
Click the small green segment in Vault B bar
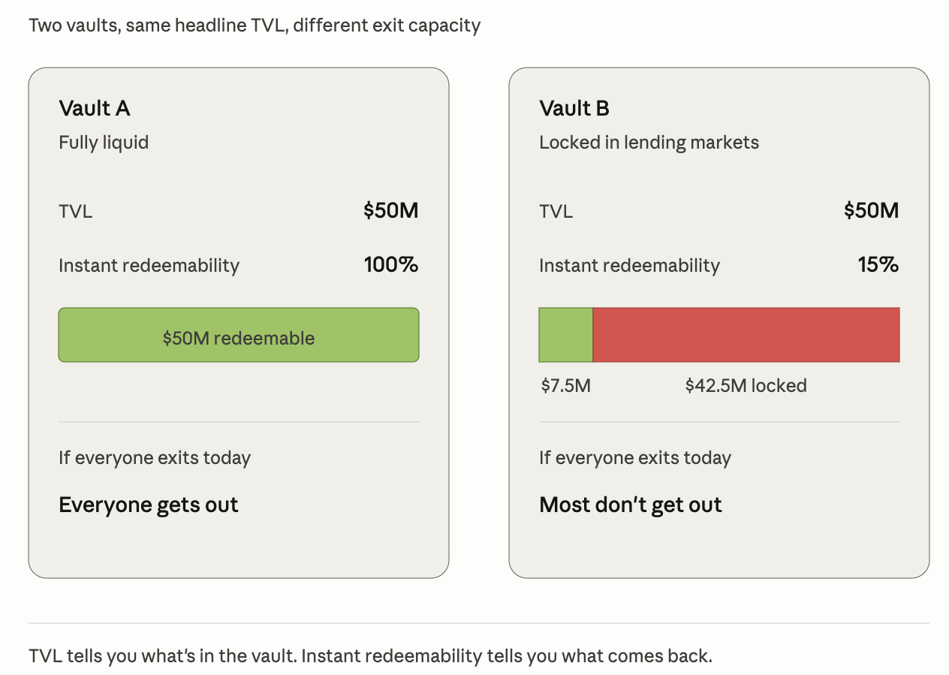pos(566,335)
